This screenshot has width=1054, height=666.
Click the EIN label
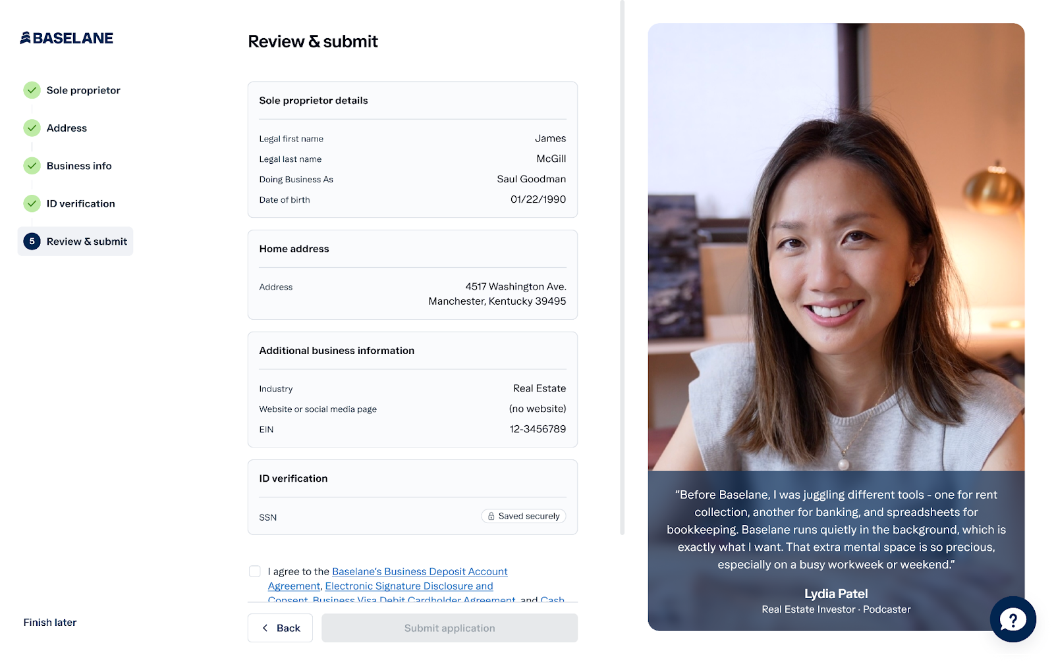[266, 430]
